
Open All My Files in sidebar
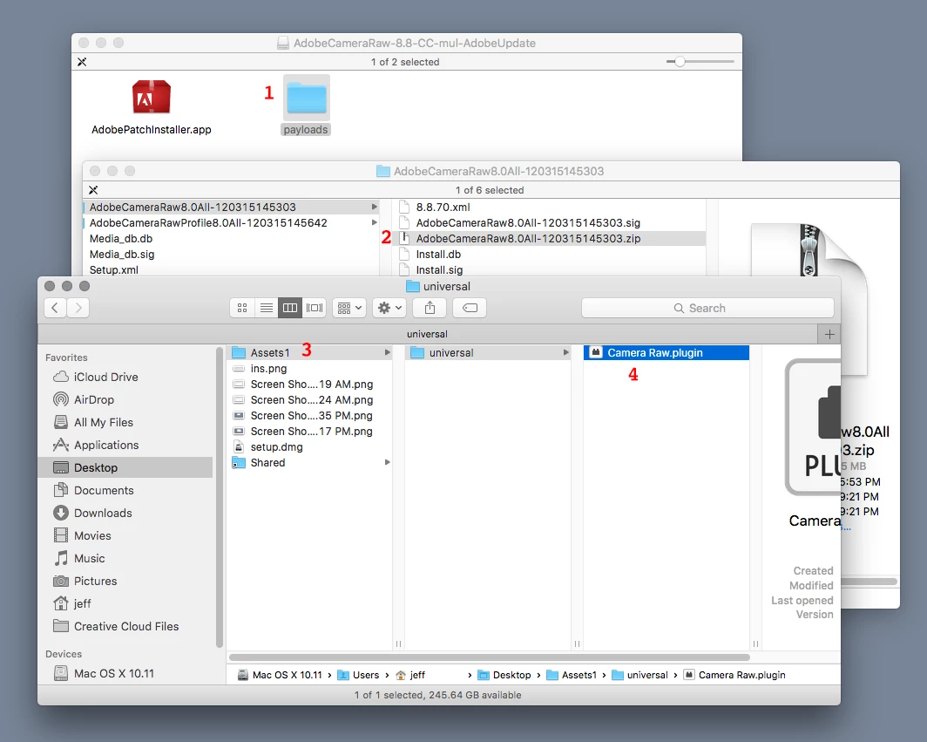pyautogui.click(x=125, y=423)
